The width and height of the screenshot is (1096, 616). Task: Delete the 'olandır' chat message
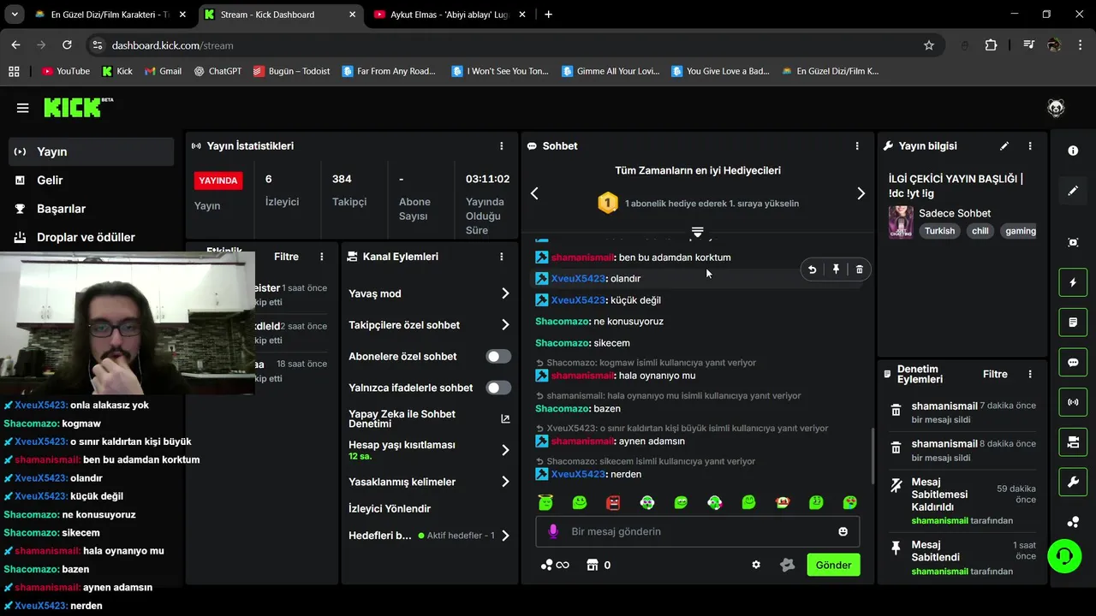(860, 269)
